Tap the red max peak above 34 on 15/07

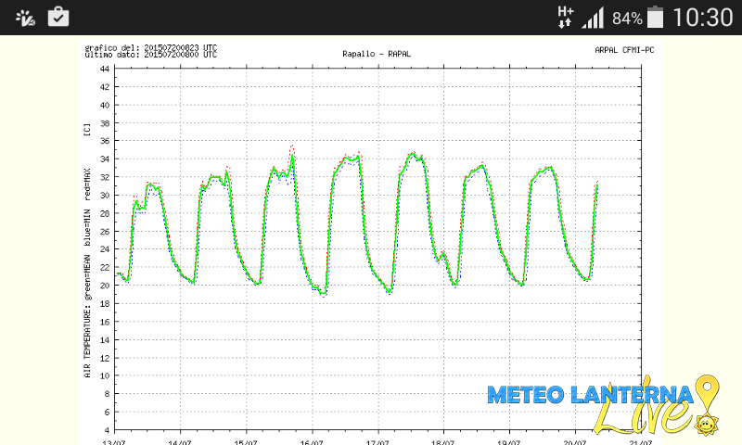(292, 146)
